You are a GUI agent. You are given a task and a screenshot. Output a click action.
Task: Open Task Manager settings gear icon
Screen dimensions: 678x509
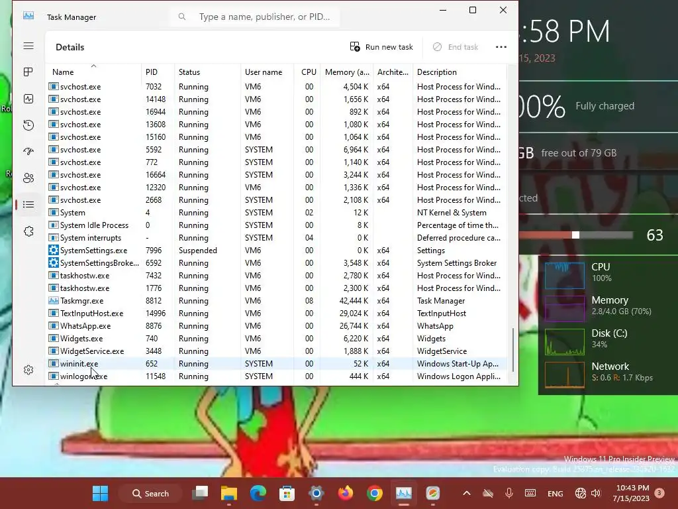[28, 370]
